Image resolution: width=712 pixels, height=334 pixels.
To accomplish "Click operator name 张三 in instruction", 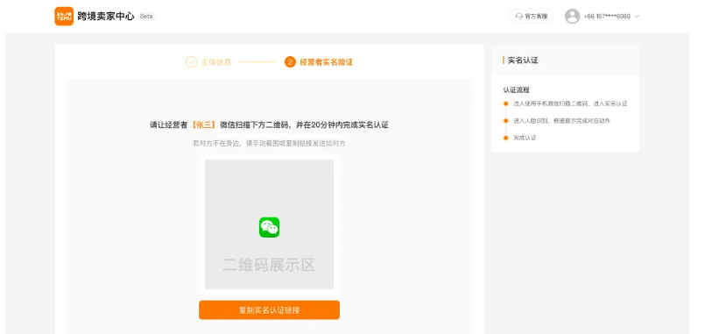I will [203, 125].
